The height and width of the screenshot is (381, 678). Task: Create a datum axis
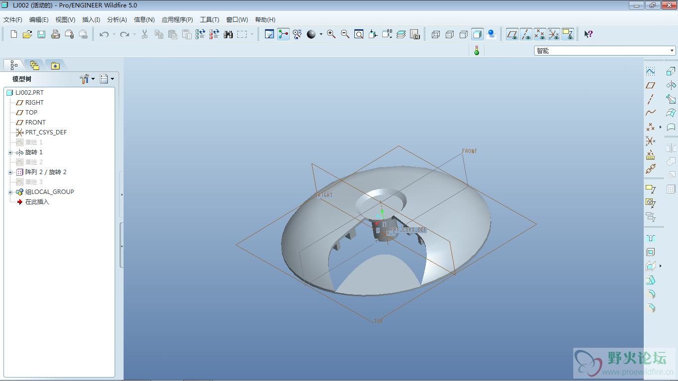[x=650, y=99]
